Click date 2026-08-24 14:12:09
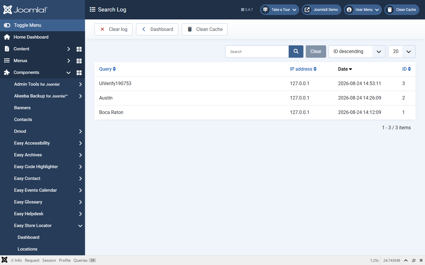This screenshot has width=425, height=265. tap(359, 112)
